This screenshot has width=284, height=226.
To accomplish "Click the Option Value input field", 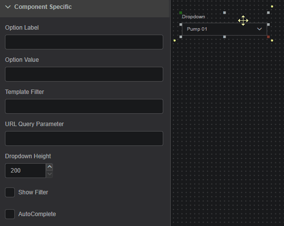I will tap(84, 74).
